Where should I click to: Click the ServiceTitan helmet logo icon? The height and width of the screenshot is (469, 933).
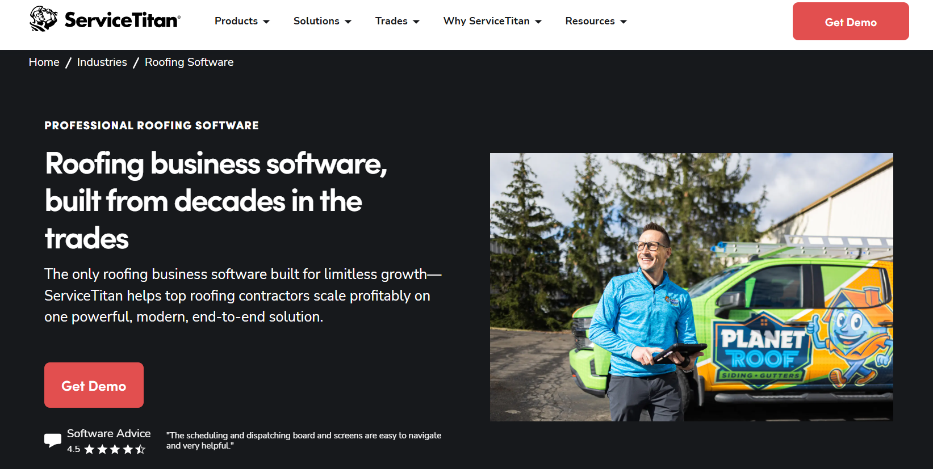43,19
